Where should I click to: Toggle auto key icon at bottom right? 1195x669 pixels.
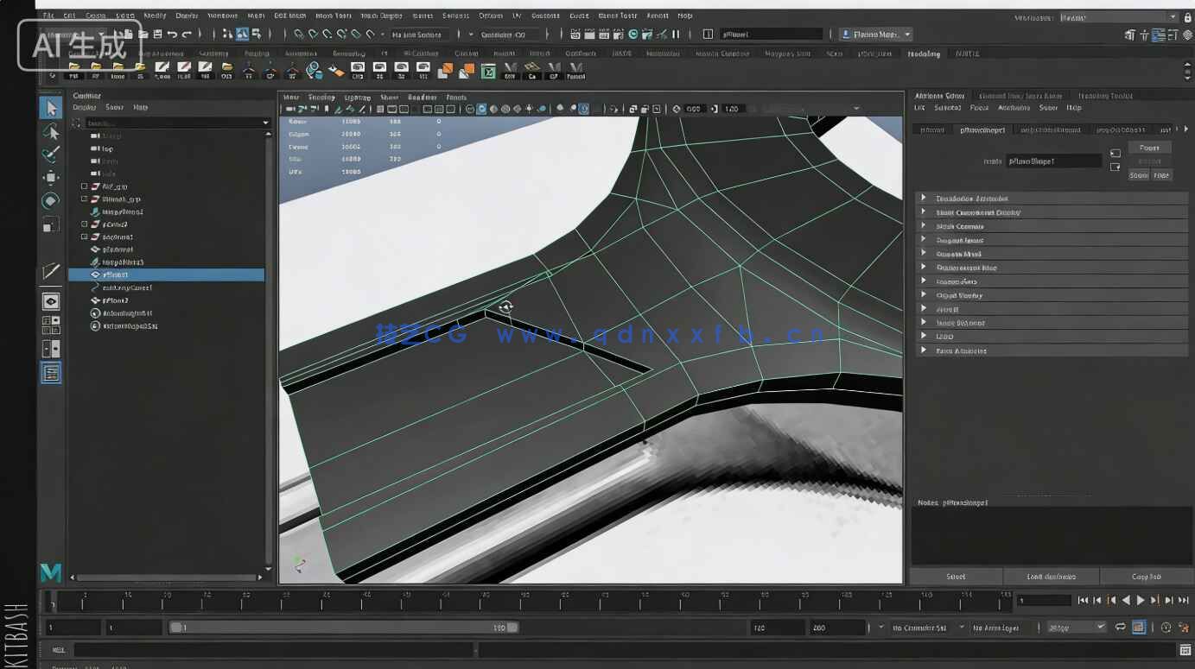tap(1166, 628)
